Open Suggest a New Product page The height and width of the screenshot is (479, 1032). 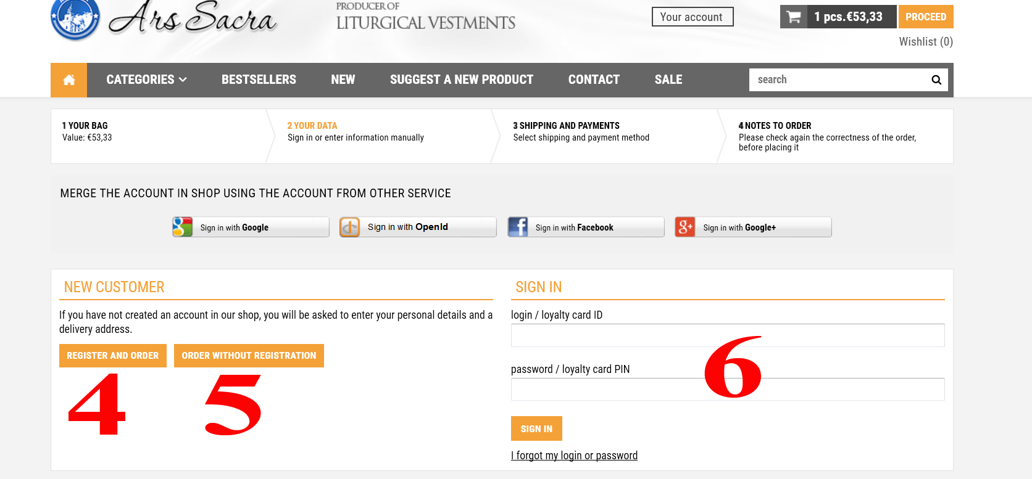click(x=462, y=80)
